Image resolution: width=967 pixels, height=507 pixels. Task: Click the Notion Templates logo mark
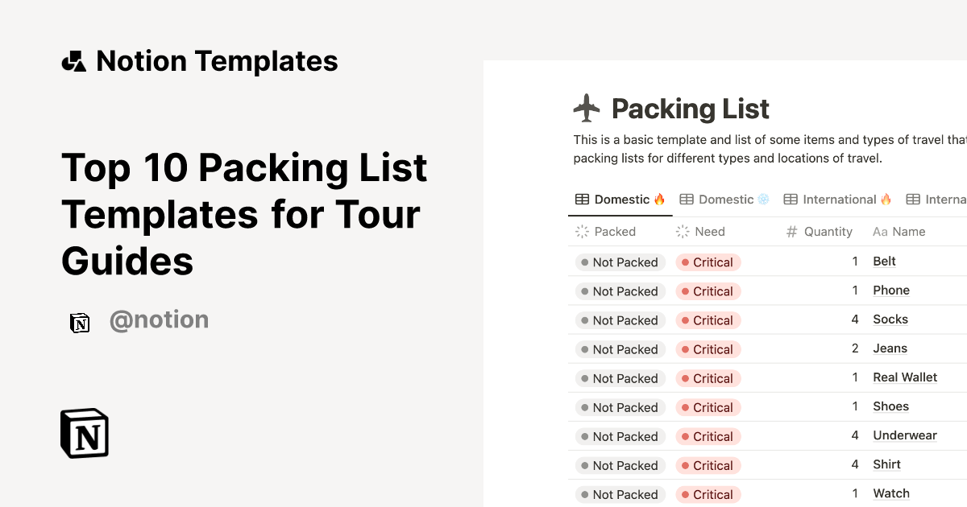coord(73,60)
